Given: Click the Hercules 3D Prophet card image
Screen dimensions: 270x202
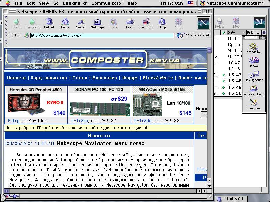Looking at the screenshot, I should pos(26,105).
